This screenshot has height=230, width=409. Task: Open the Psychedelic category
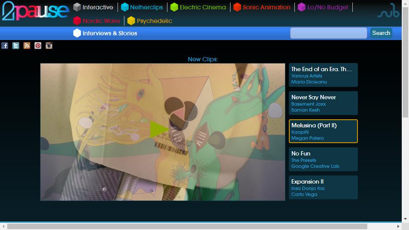pyautogui.click(x=154, y=21)
